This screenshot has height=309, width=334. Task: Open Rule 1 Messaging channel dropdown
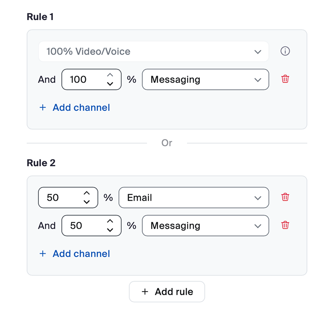click(205, 79)
